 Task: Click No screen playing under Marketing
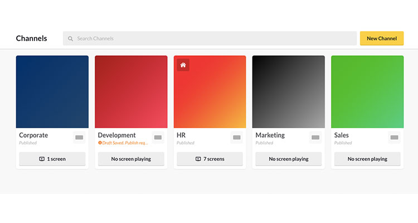(x=289, y=159)
